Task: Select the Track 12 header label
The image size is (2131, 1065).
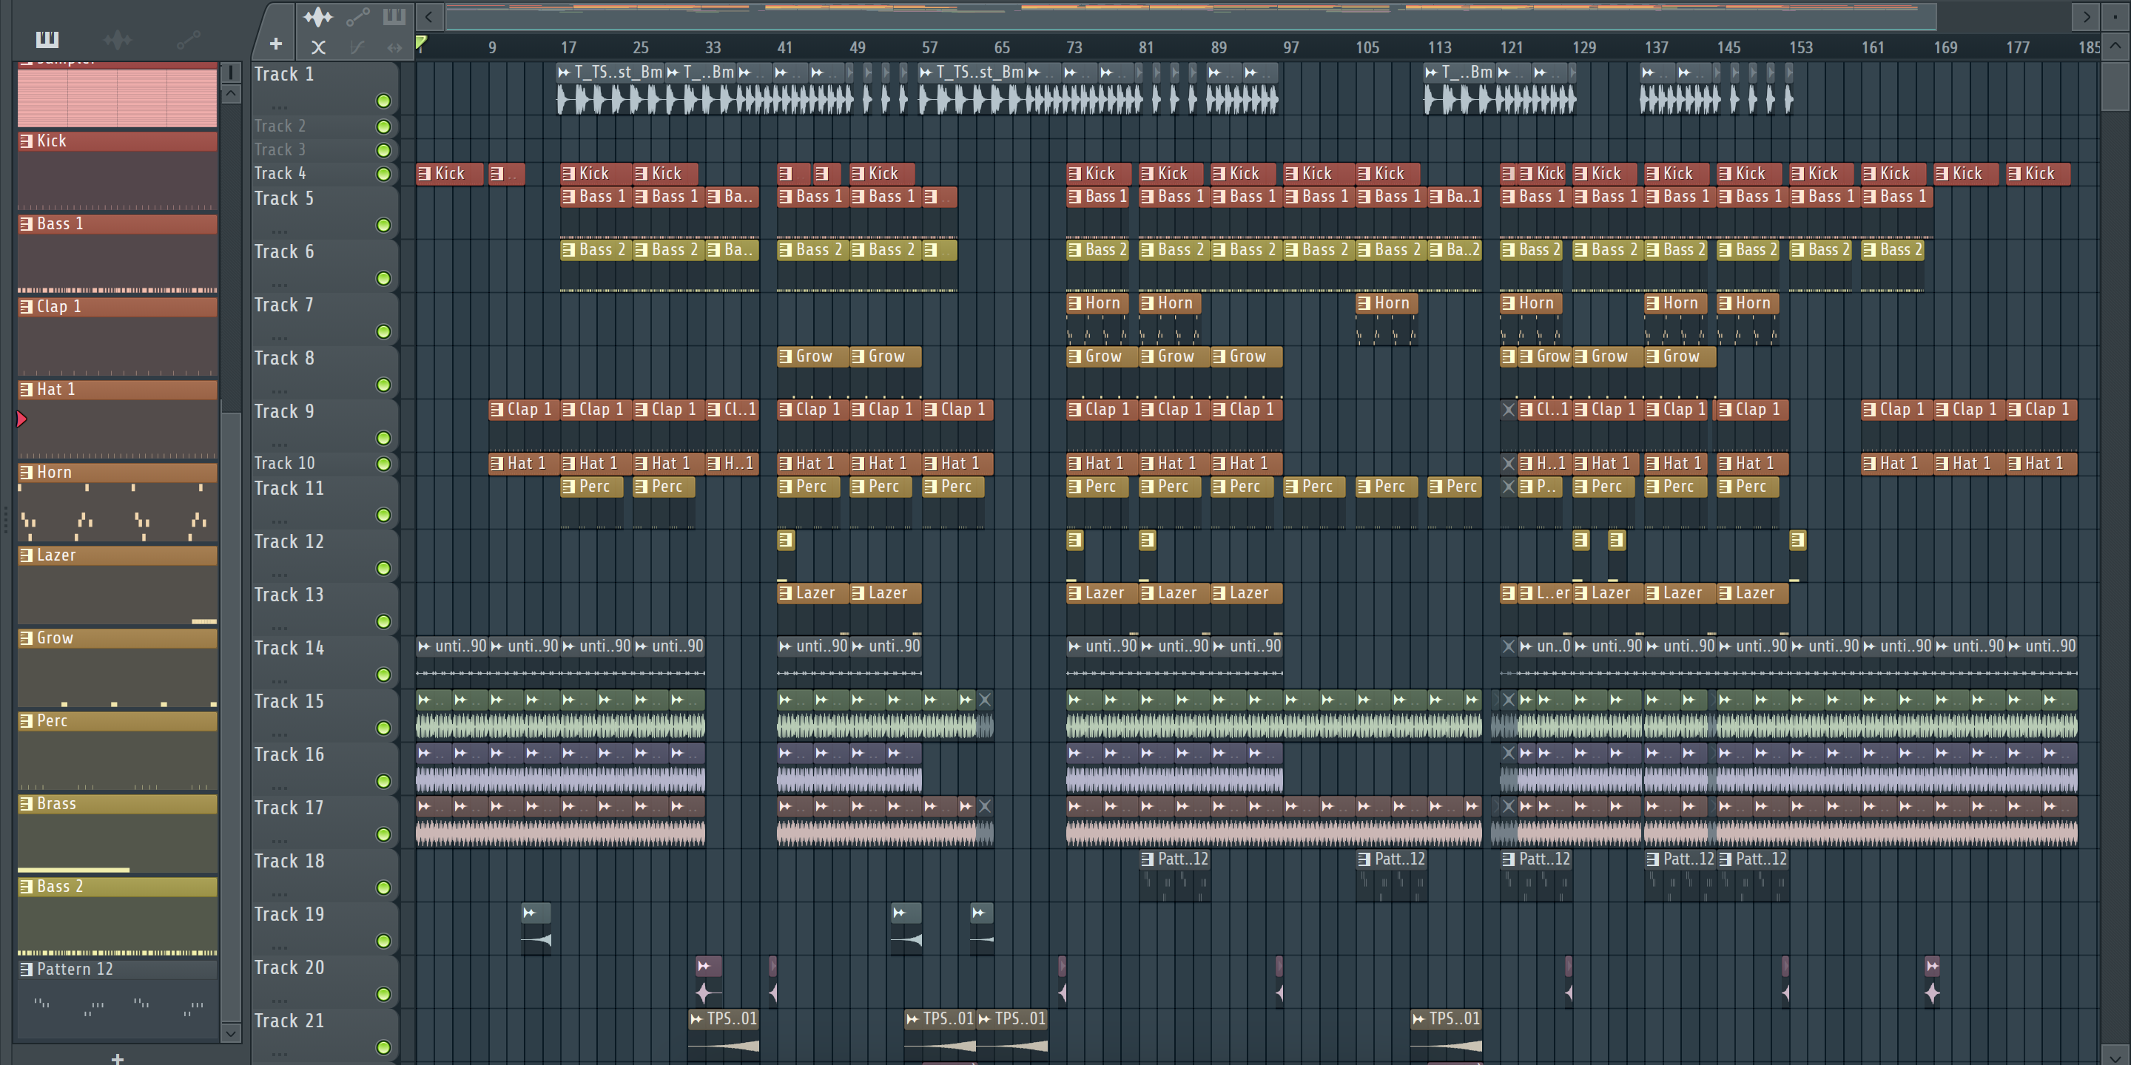Action: pos(289,541)
